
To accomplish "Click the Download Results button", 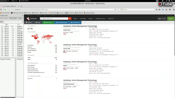I will (x=62, y=22).
